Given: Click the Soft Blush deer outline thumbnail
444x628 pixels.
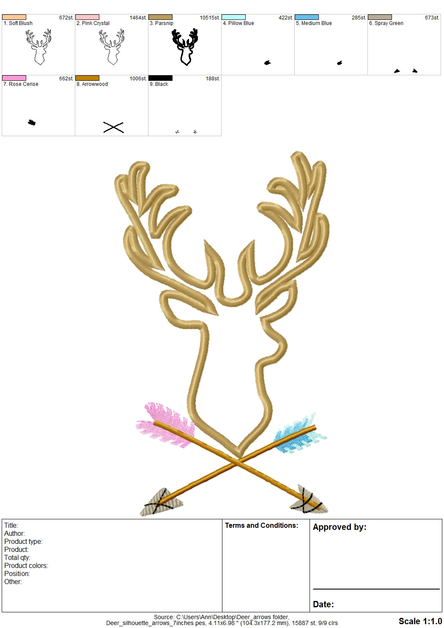Looking at the screenshot, I should pyautogui.click(x=38, y=47).
